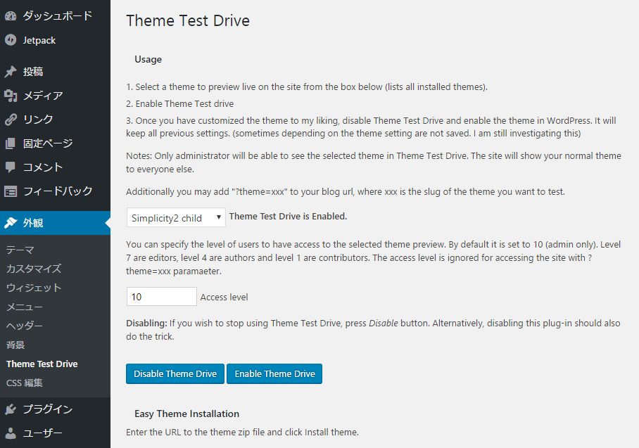
Task: Expand the Simplicity2 child theme dropdown
Action: coord(176,217)
